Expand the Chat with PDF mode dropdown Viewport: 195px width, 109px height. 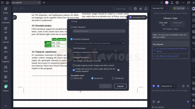(160, 8)
